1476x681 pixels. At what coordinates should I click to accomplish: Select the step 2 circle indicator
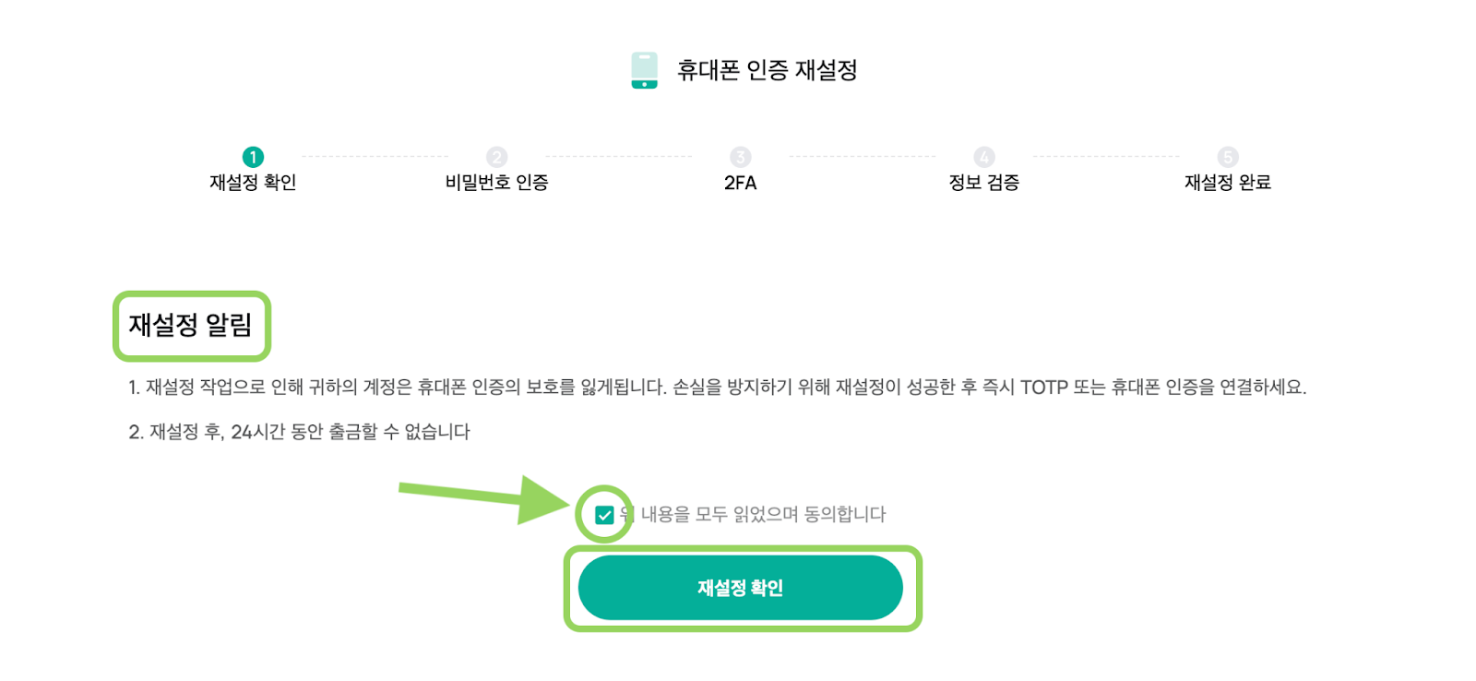[x=496, y=157]
